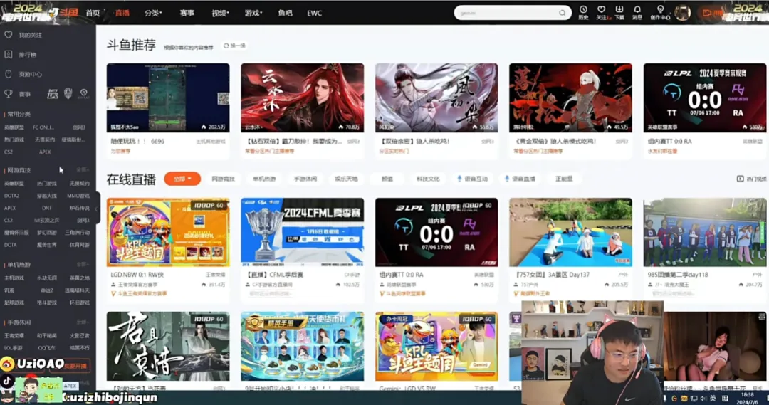Viewport: 769px width, 405px height.
Task: Click the search magnifier icon
Action: (562, 13)
